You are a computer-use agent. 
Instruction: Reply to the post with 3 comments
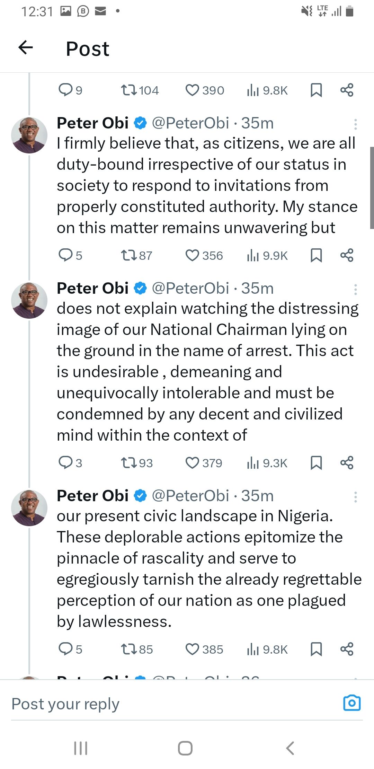[x=65, y=463]
